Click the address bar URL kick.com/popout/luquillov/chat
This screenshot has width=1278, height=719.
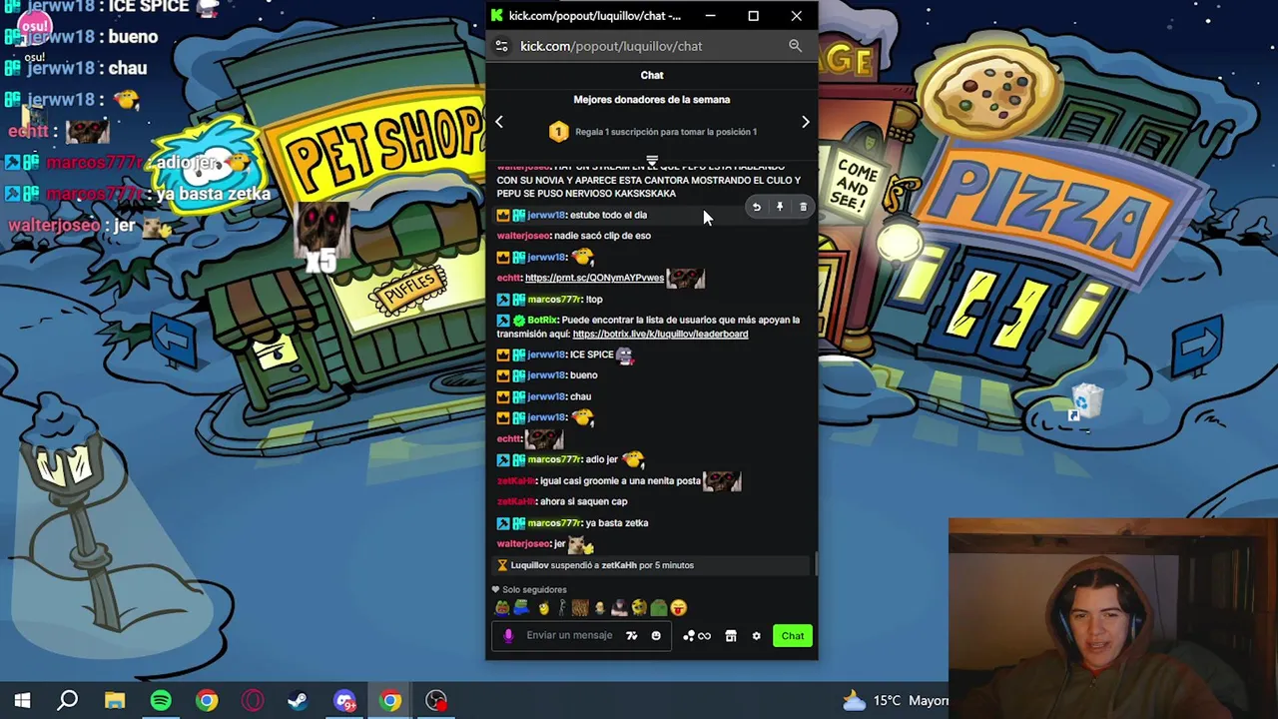click(x=611, y=46)
